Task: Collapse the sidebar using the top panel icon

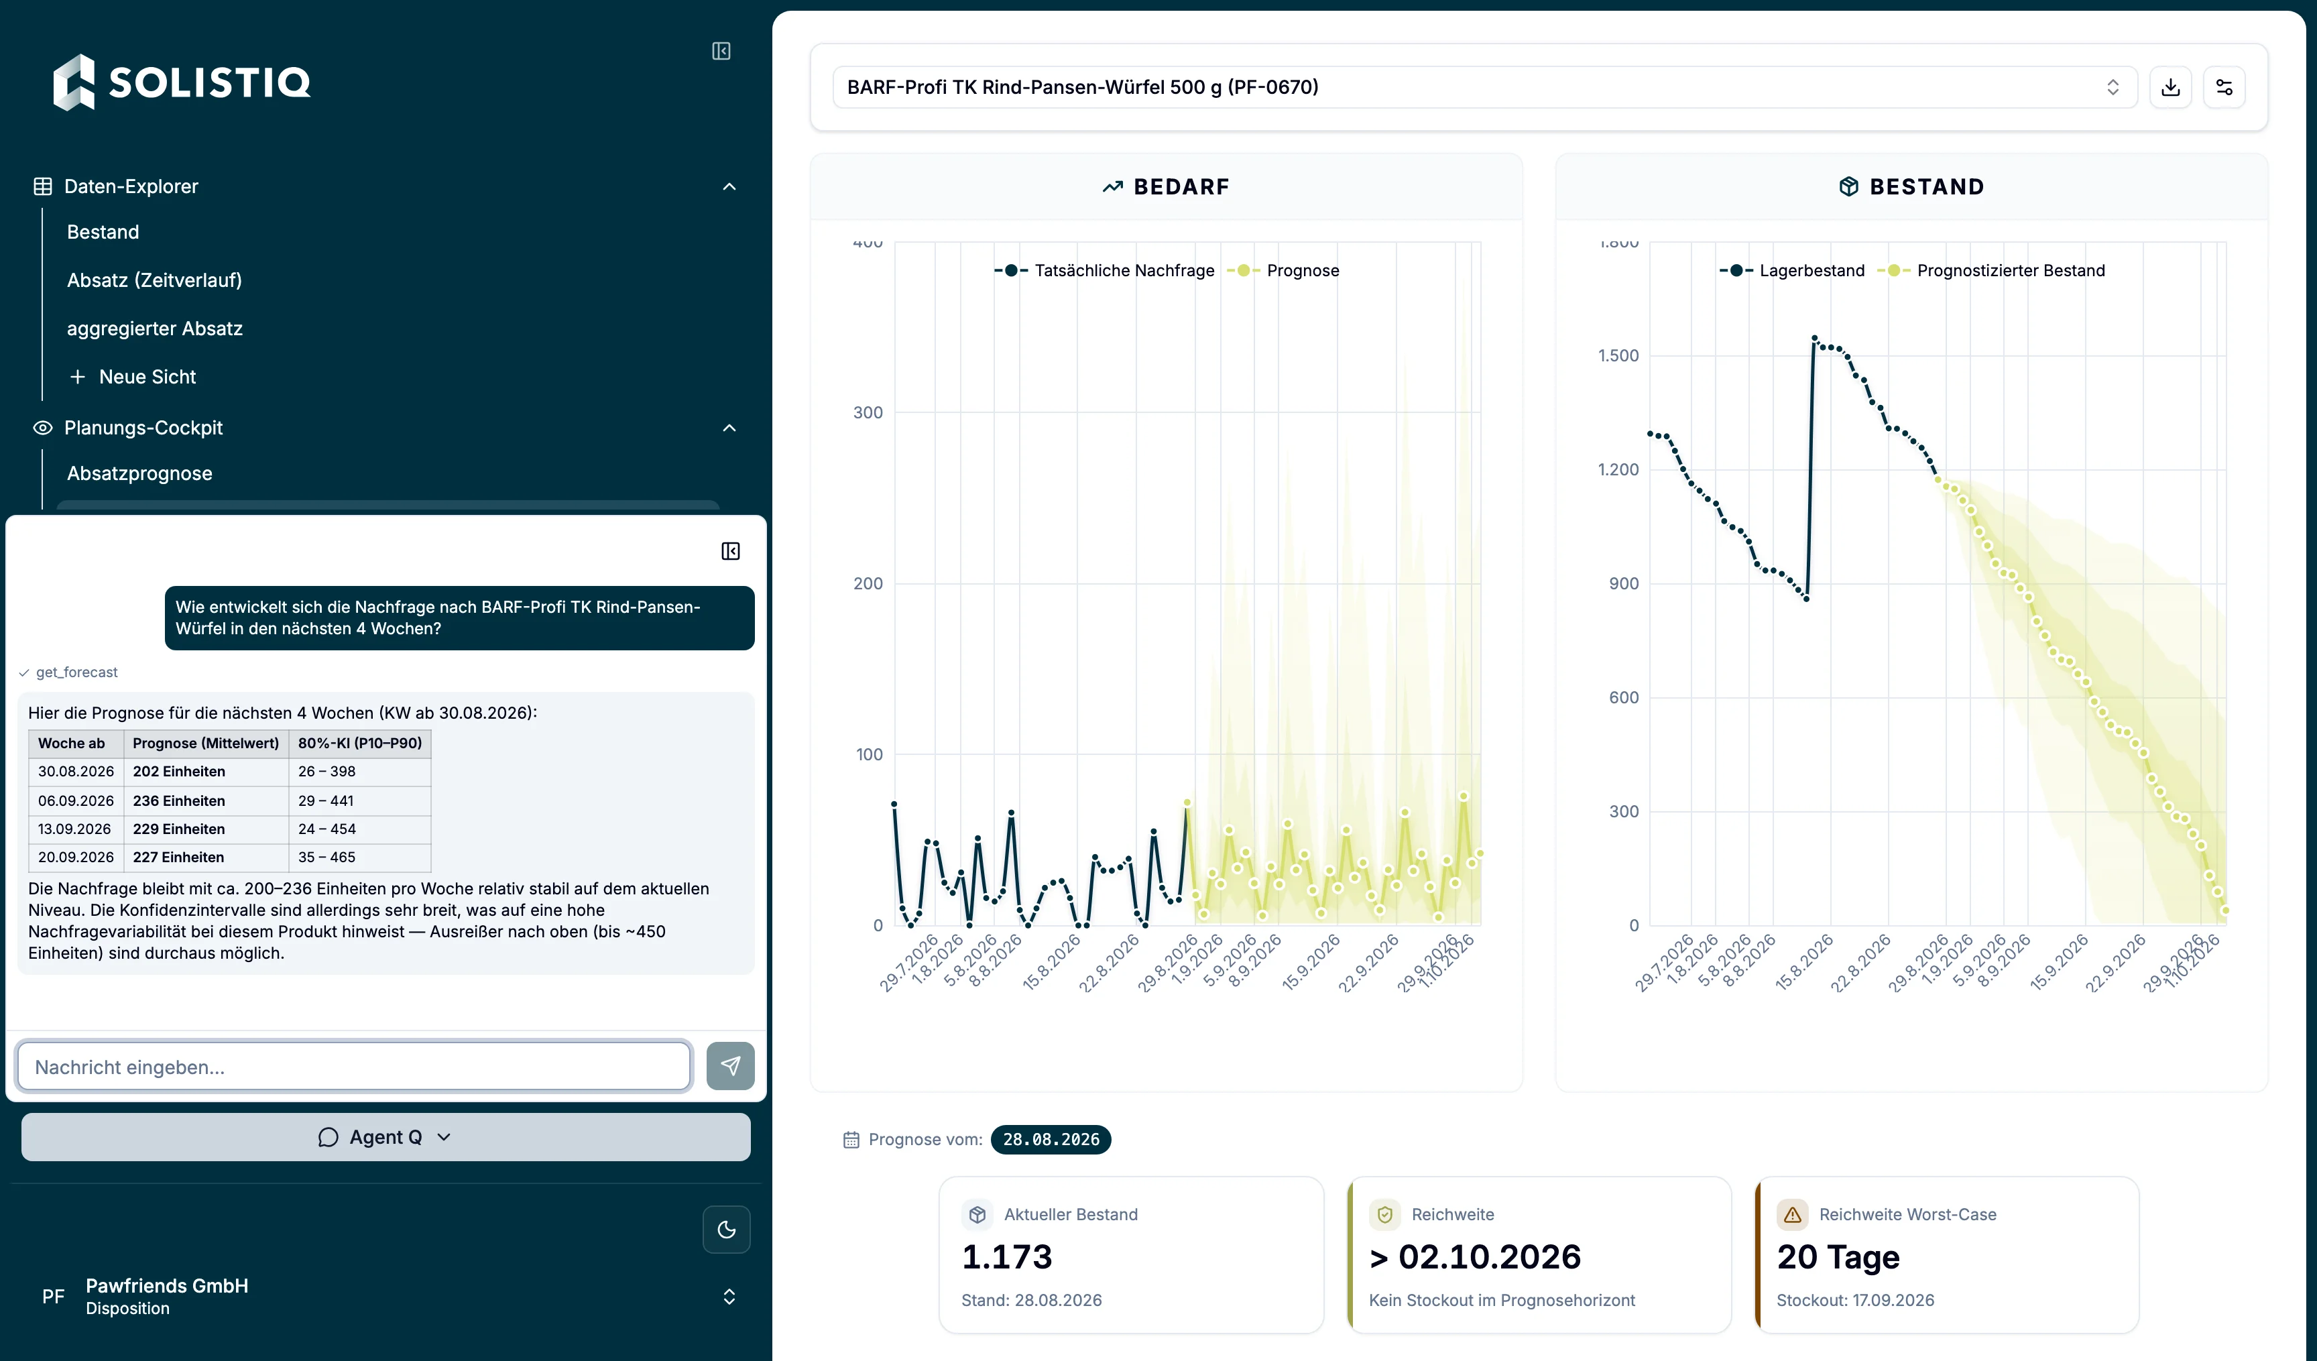Action: point(721,52)
